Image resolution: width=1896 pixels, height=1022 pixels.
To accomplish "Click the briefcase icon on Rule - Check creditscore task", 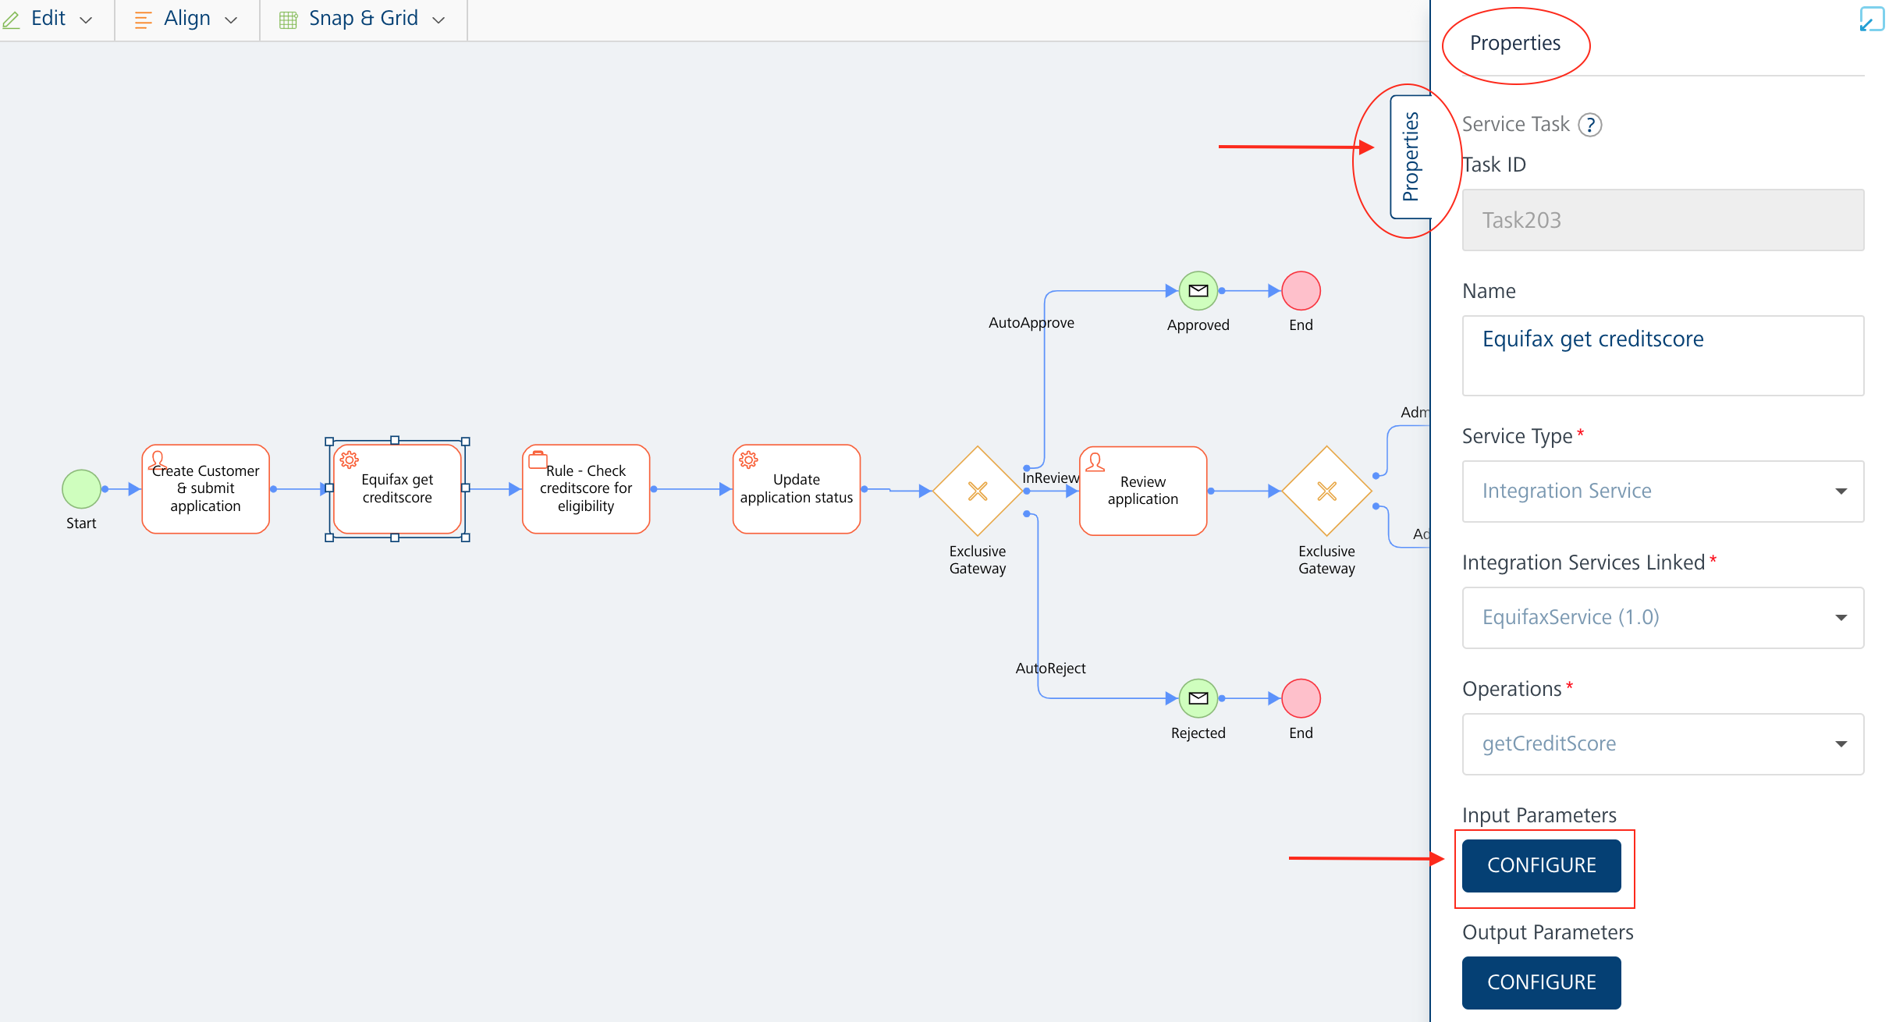I will [538, 459].
